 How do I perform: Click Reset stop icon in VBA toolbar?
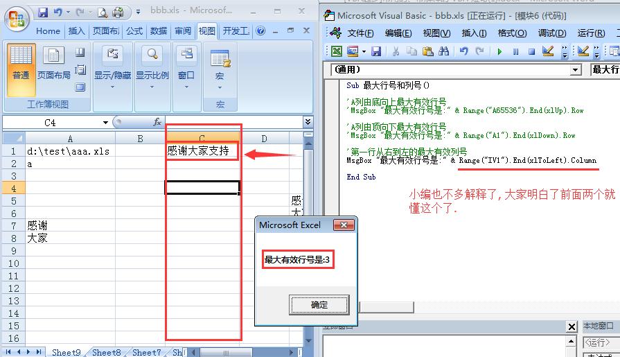(531, 51)
